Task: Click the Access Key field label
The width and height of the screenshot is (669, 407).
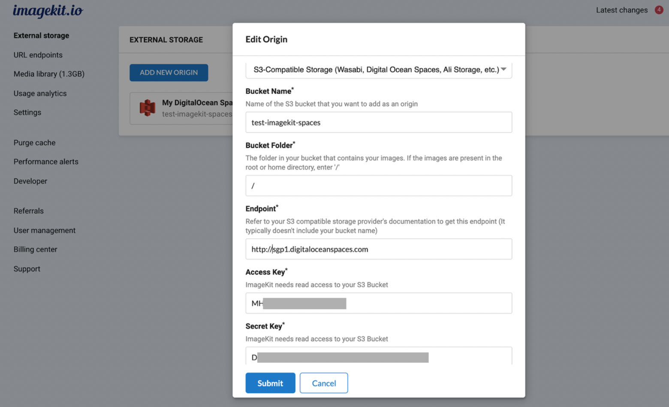Action: pyautogui.click(x=266, y=272)
